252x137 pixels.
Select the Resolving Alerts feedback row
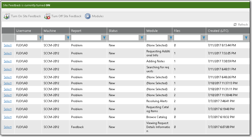coord(8,101)
